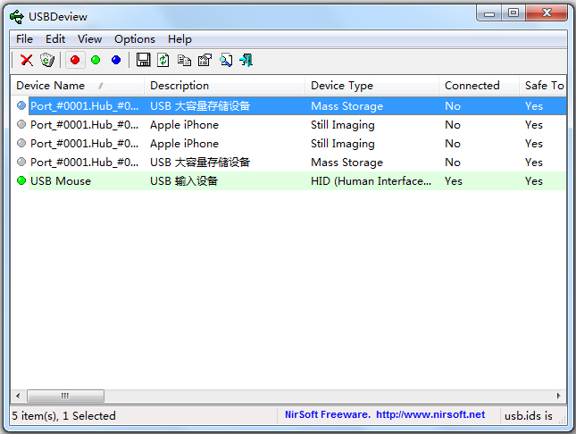Sort list by Connected column header
The image size is (576, 434).
(x=472, y=86)
